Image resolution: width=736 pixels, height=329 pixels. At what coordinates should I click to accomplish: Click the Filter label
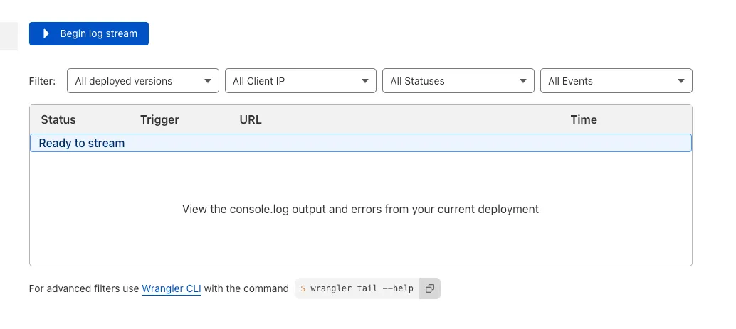point(42,81)
